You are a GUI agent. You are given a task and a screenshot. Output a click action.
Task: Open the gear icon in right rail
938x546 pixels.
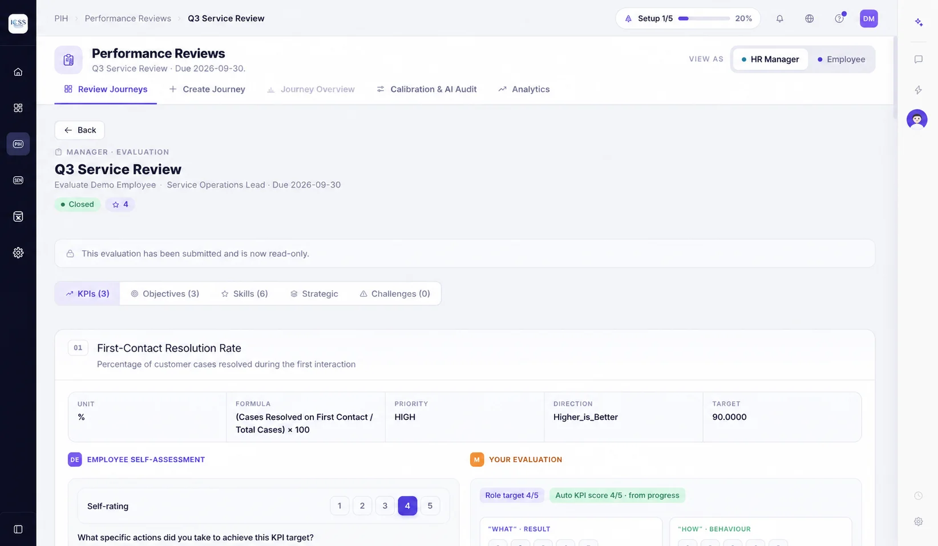click(919, 521)
